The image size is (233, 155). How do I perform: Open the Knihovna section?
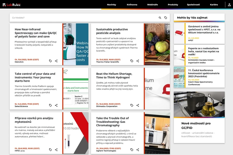tap(132, 4)
